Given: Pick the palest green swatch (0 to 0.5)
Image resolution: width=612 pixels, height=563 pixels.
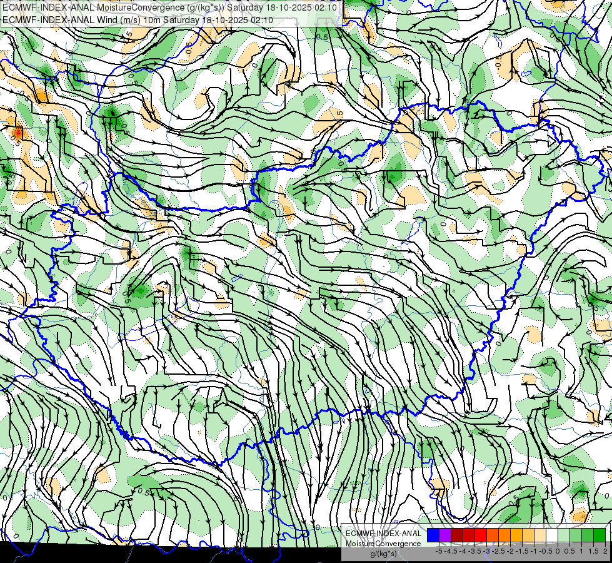Looking at the screenshot, I should (564, 535).
